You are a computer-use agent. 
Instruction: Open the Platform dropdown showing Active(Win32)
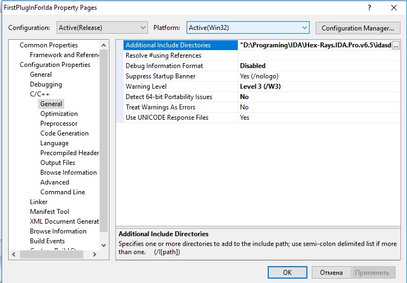[x=248, y=28]
